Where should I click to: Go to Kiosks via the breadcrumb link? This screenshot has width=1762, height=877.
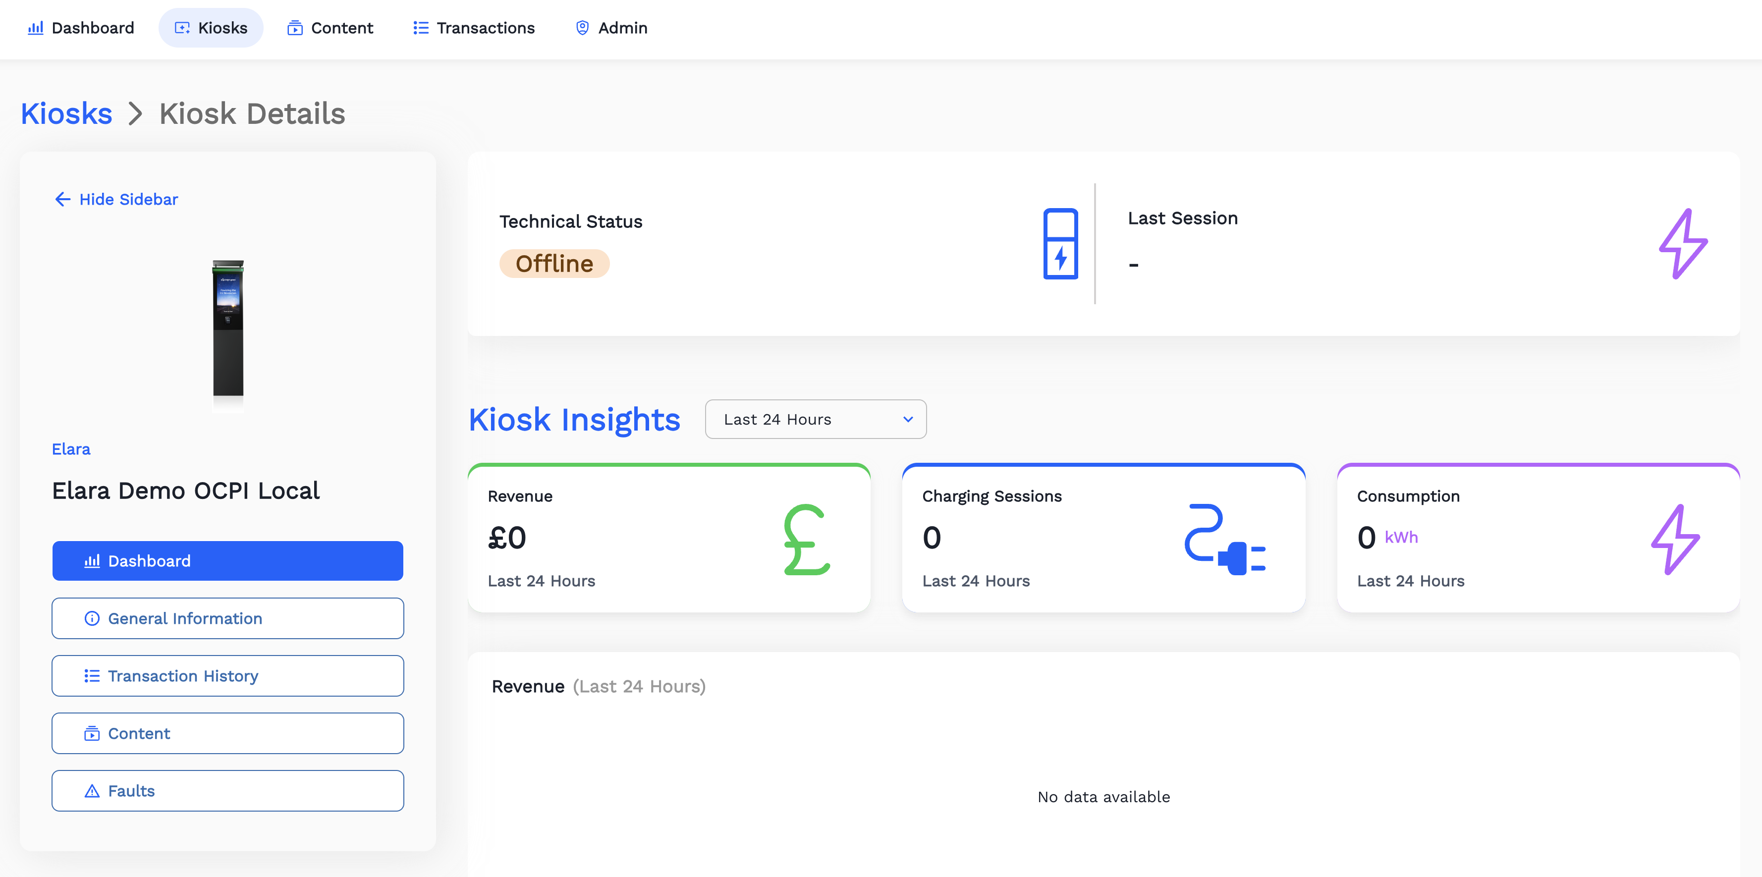tap(66, 113)
